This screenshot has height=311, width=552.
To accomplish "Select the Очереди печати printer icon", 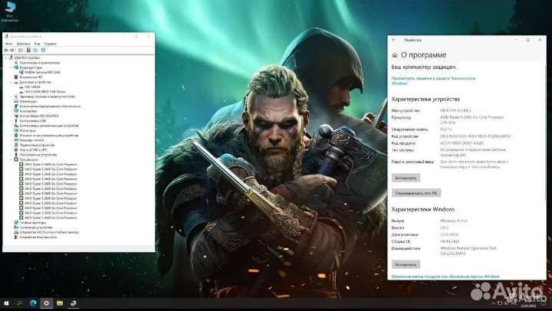I will pyautogui.click(x=16, y=140).
